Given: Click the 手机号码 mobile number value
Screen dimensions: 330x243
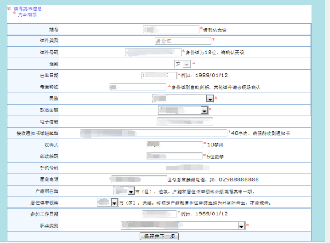Looking at the screenshot, I should click(x=187, y=167).
